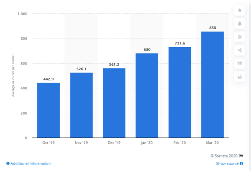Click the Show source link

click(227, 163)
